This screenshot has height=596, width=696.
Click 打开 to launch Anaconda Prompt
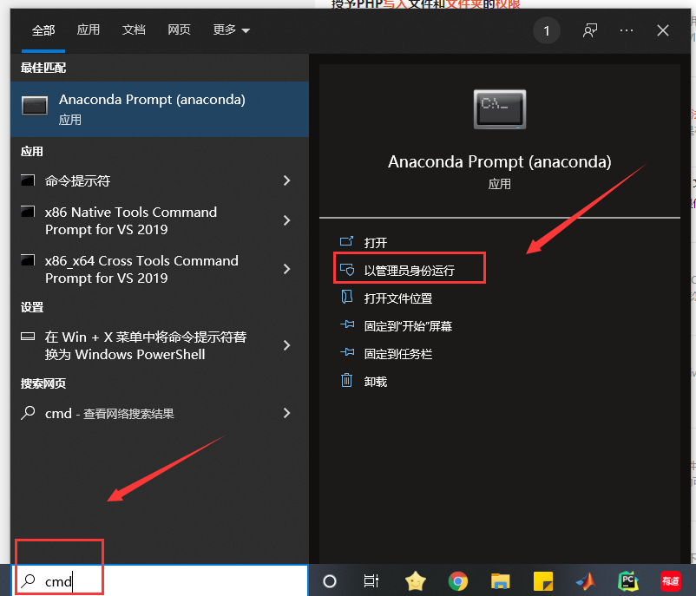375,243
